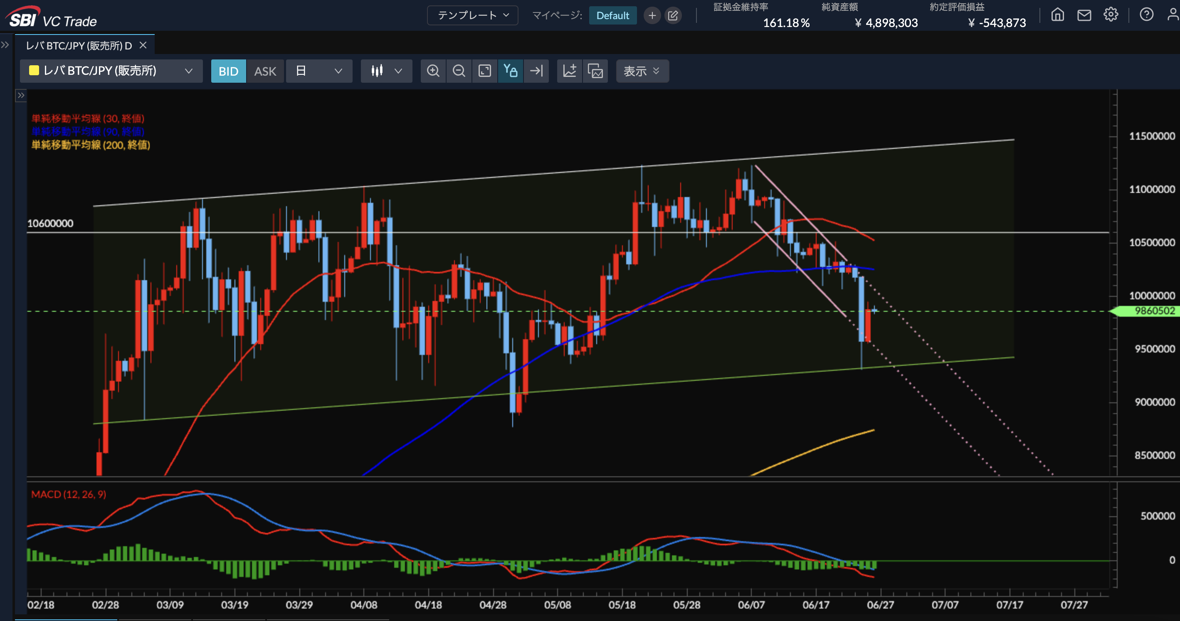Click the 06/27 date on time axis
The image size is (1180, 621).
tap(880, 605)
